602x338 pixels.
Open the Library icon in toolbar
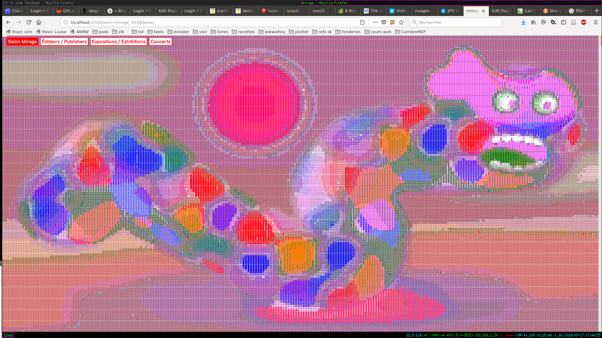[x=534, y=22]
